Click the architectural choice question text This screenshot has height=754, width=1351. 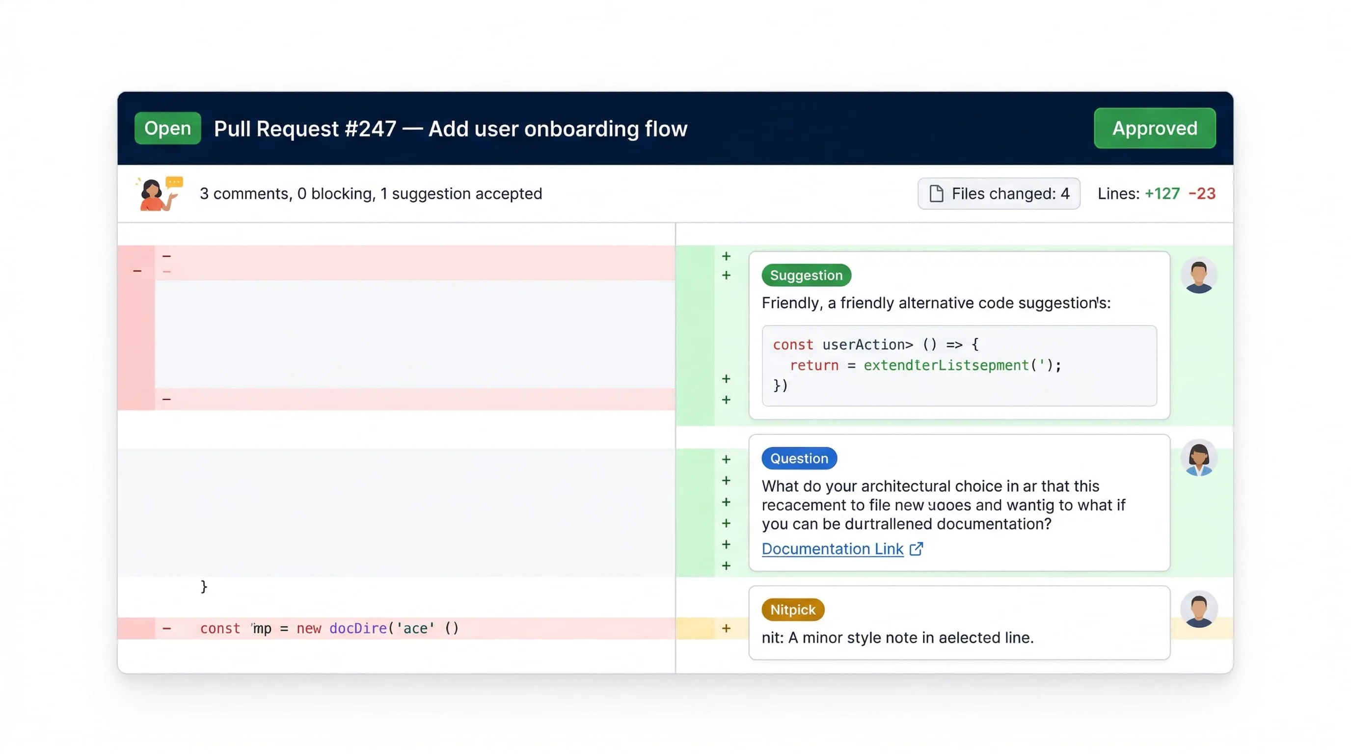pyautogui.click(x=943, y=505)
